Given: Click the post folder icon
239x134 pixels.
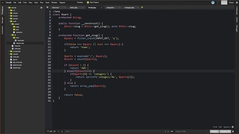Looking at the screenshot, I should 14,29.
